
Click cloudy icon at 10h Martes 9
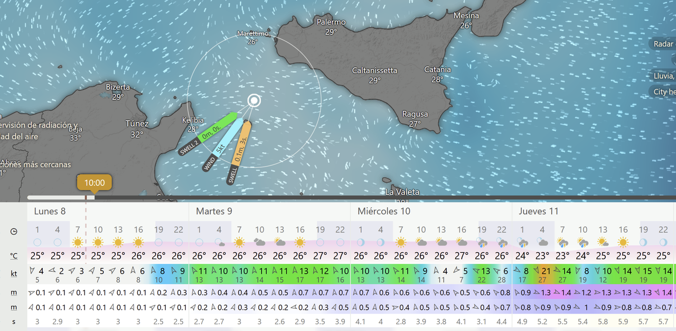click(x=260, y=242)
